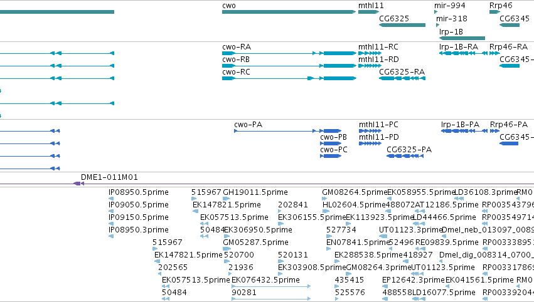Click the mir-318 arrow marker
The image size is (534, 302).
coord(437,25)
